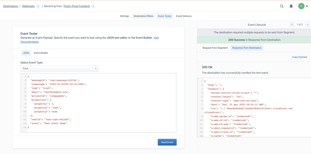Switch to the Event Delivery tab
This screenshot has width=311, height=154.
[x=184, y=16]
